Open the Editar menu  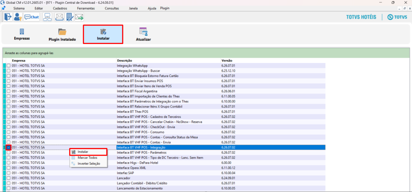point(39,8)
